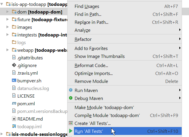Click the README.md markdown file icon
Viewport: 189px width, 137px height.
coord(14,119)
